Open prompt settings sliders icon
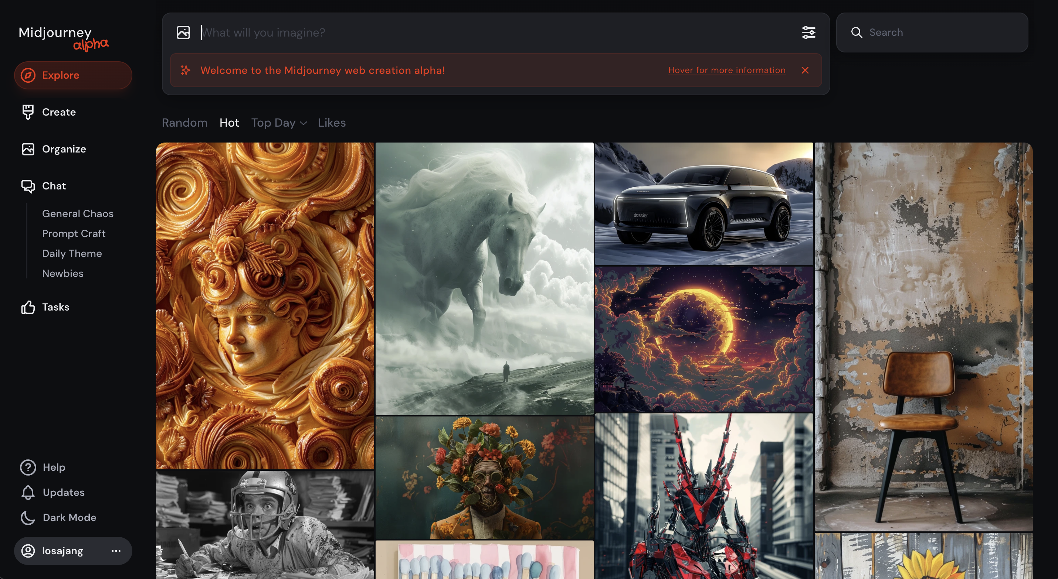1058x579 pixels. [x=808, y=32]
